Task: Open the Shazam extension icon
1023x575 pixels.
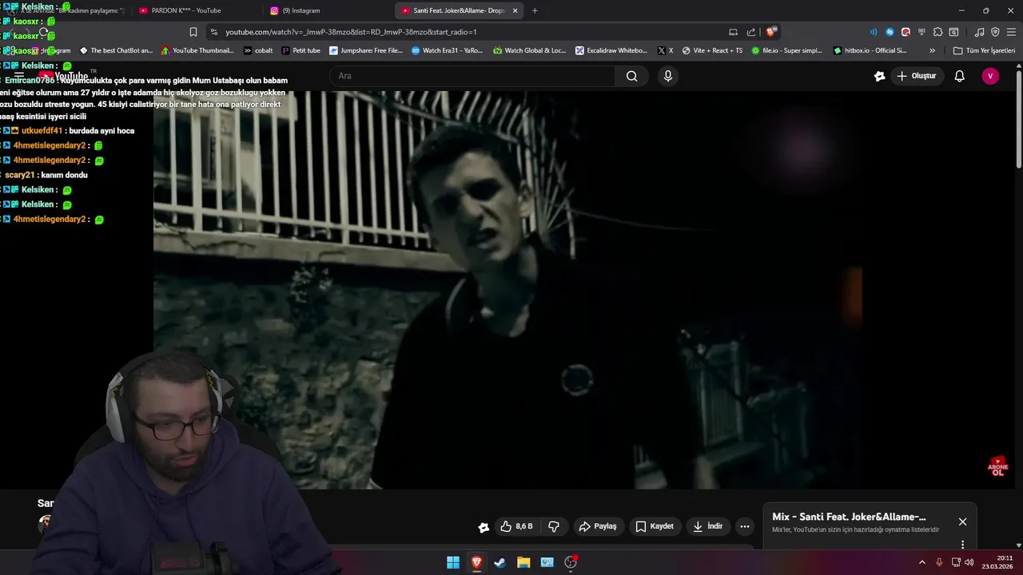Action: (x=890, y=32)
